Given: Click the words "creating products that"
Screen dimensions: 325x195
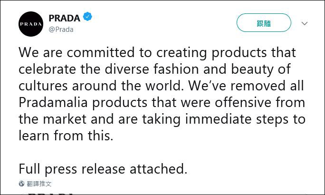Looking at the screenshot, I should (243, 52).
